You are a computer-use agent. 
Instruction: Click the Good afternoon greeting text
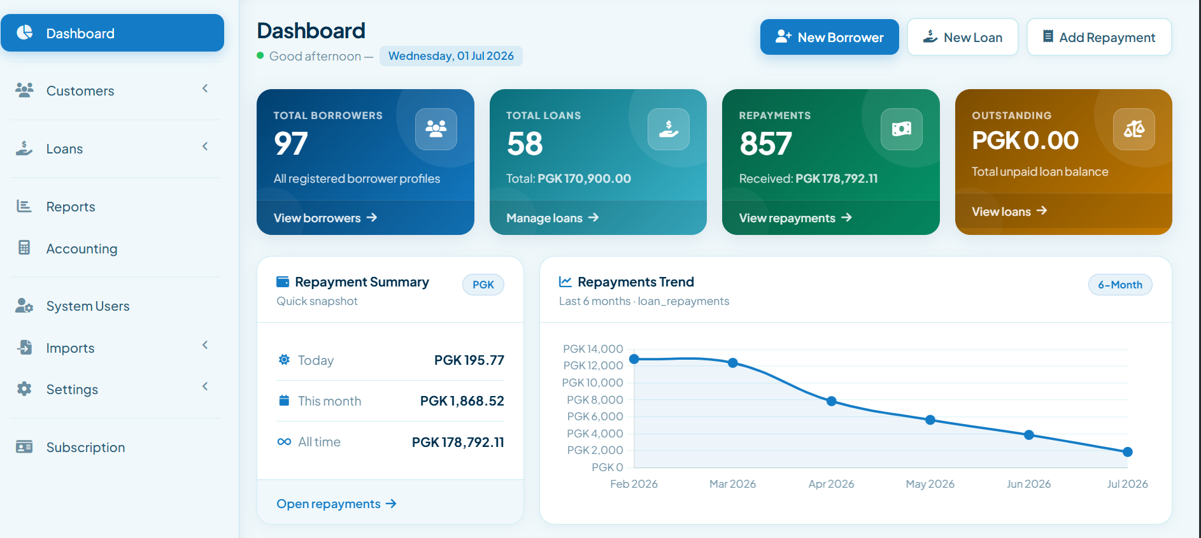[315, 56]
